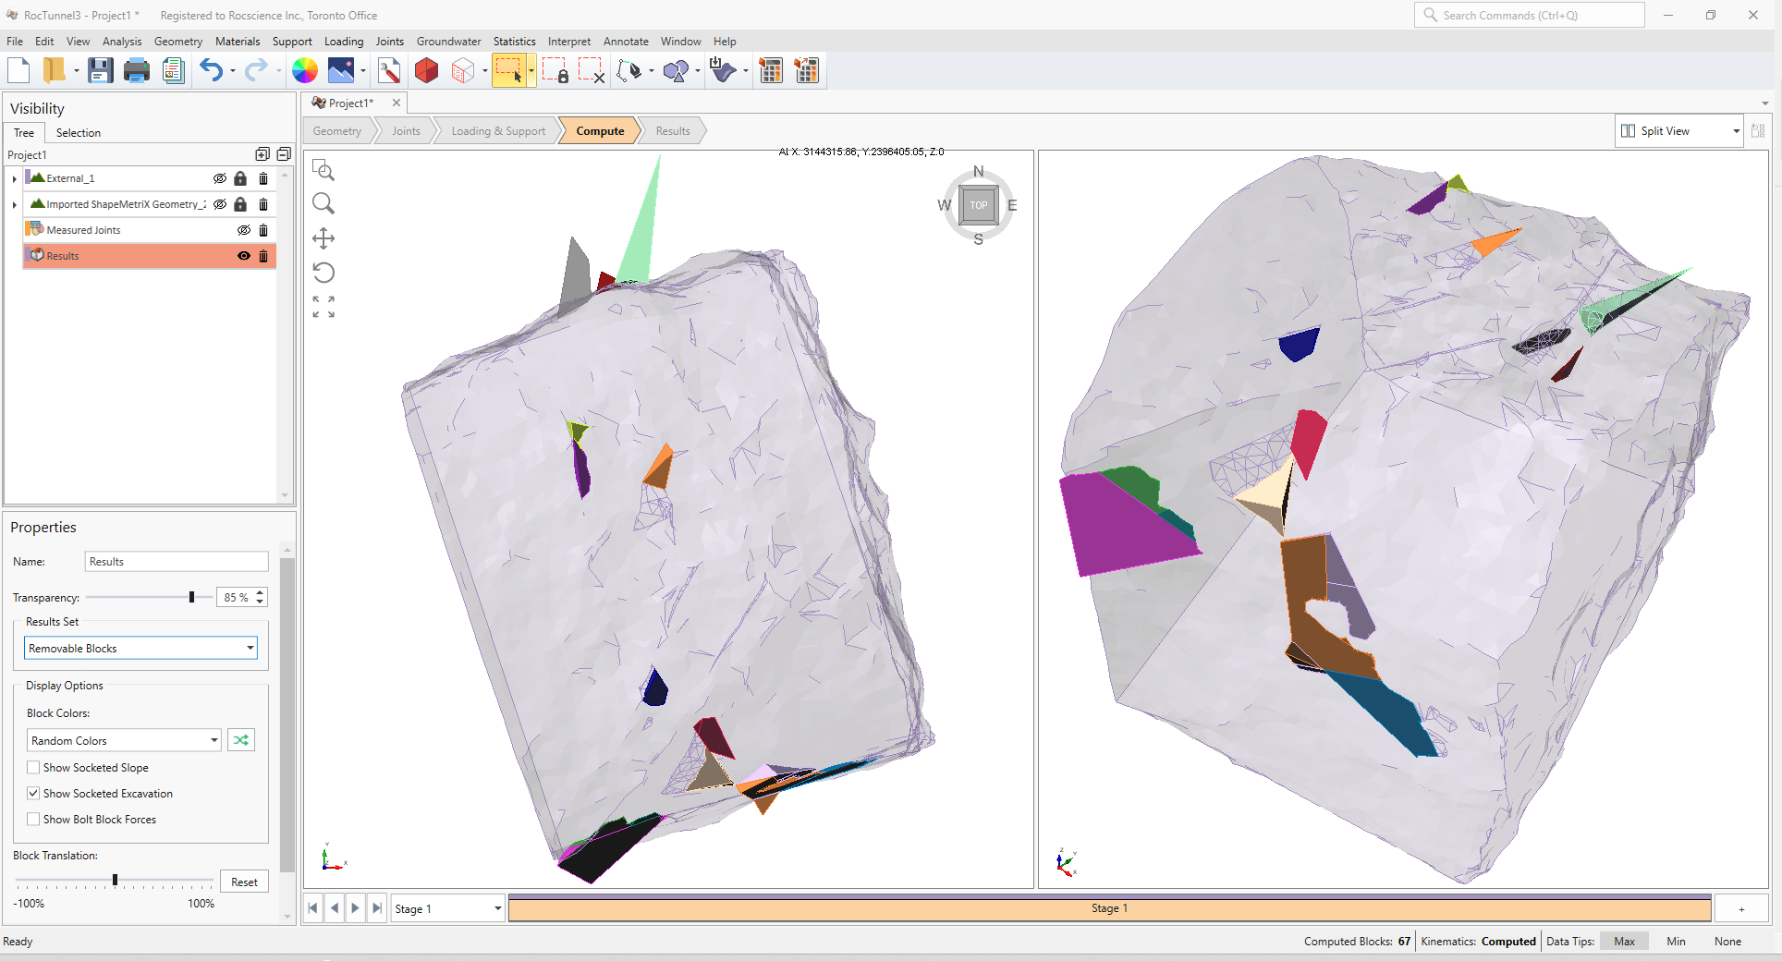
Task: Set Data Tips to Min
Action: click(1676, 942)
